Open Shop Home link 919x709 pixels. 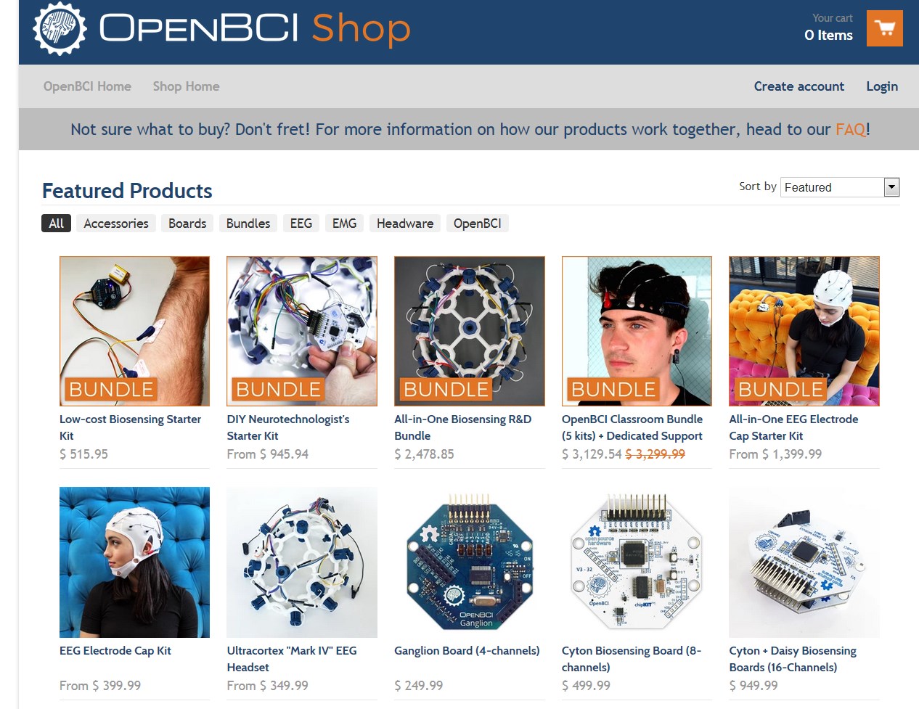pos(186,86)
